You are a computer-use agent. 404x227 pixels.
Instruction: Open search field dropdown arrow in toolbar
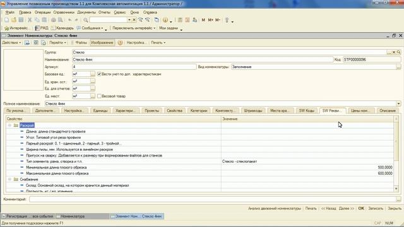click(x=129, y=20)
